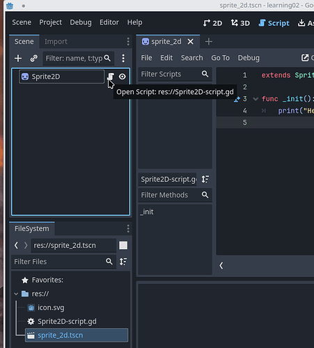Switch to the 3D workspace
Screen dimensions: 314x348
pyautogui.click(x=240, y=23)
